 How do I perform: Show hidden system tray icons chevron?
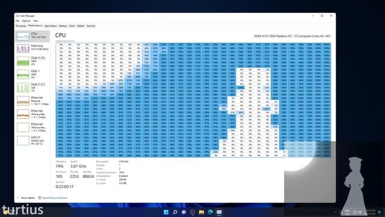pos(336,212)
